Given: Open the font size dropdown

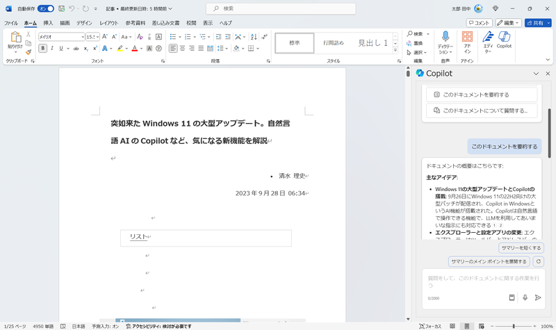Looking at the screenshot, I should (97, 37).
